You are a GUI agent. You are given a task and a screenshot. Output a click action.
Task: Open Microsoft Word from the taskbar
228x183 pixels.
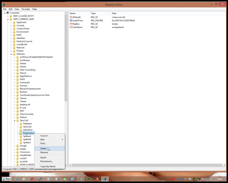[73, 179]
